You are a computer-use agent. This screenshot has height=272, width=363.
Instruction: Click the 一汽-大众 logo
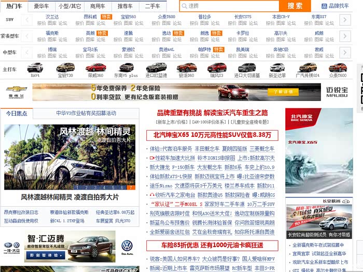tap(11, 248)
